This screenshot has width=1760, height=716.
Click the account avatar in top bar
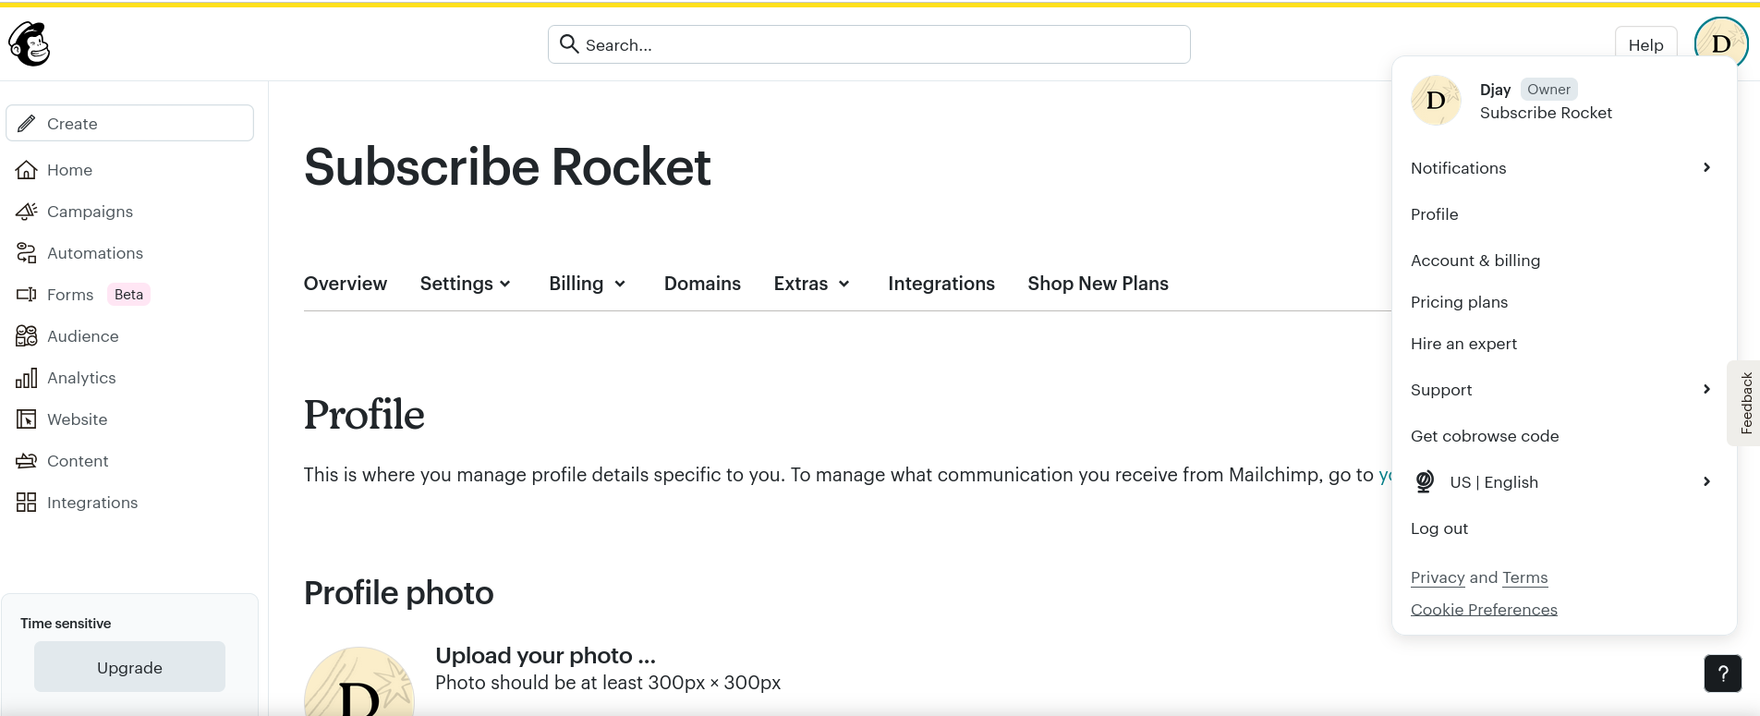[1721, 43]
